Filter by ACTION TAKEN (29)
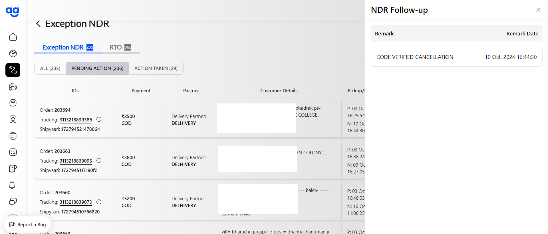The image size is (548, 234). (156, 68)
